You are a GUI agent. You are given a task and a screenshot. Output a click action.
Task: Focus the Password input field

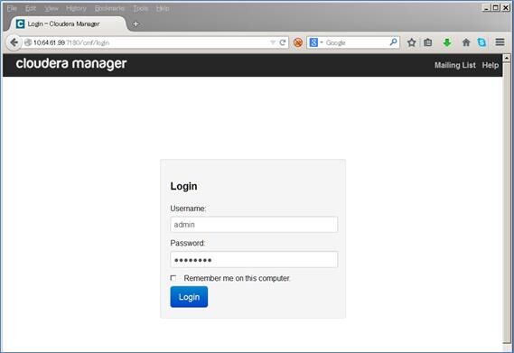[254, 260]
